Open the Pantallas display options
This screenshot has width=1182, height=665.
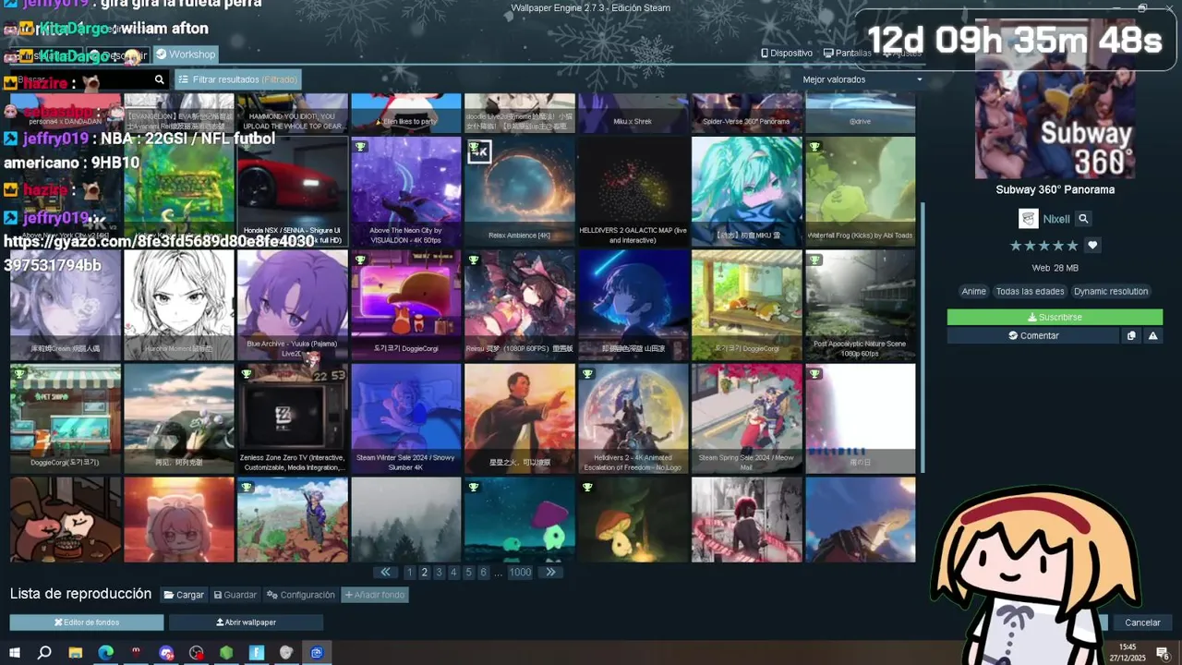click(848, 54)
